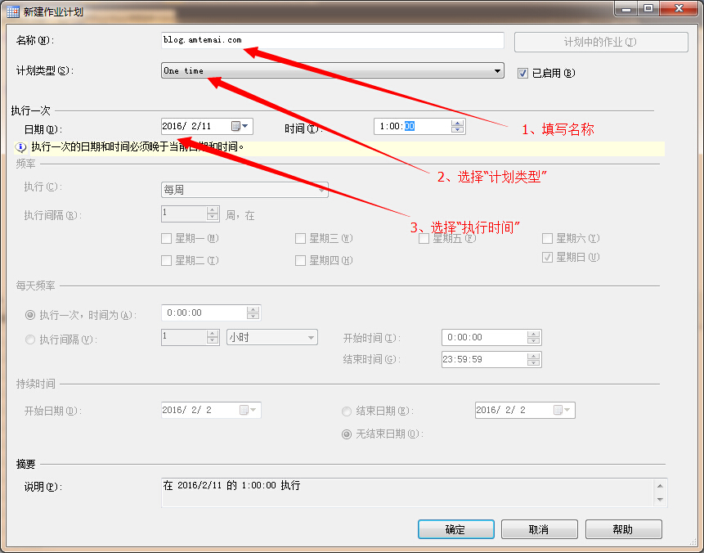This screenshot has width=704, height=553.
Task: Select the 执行间隔 radio button
Action: (31, 339)
